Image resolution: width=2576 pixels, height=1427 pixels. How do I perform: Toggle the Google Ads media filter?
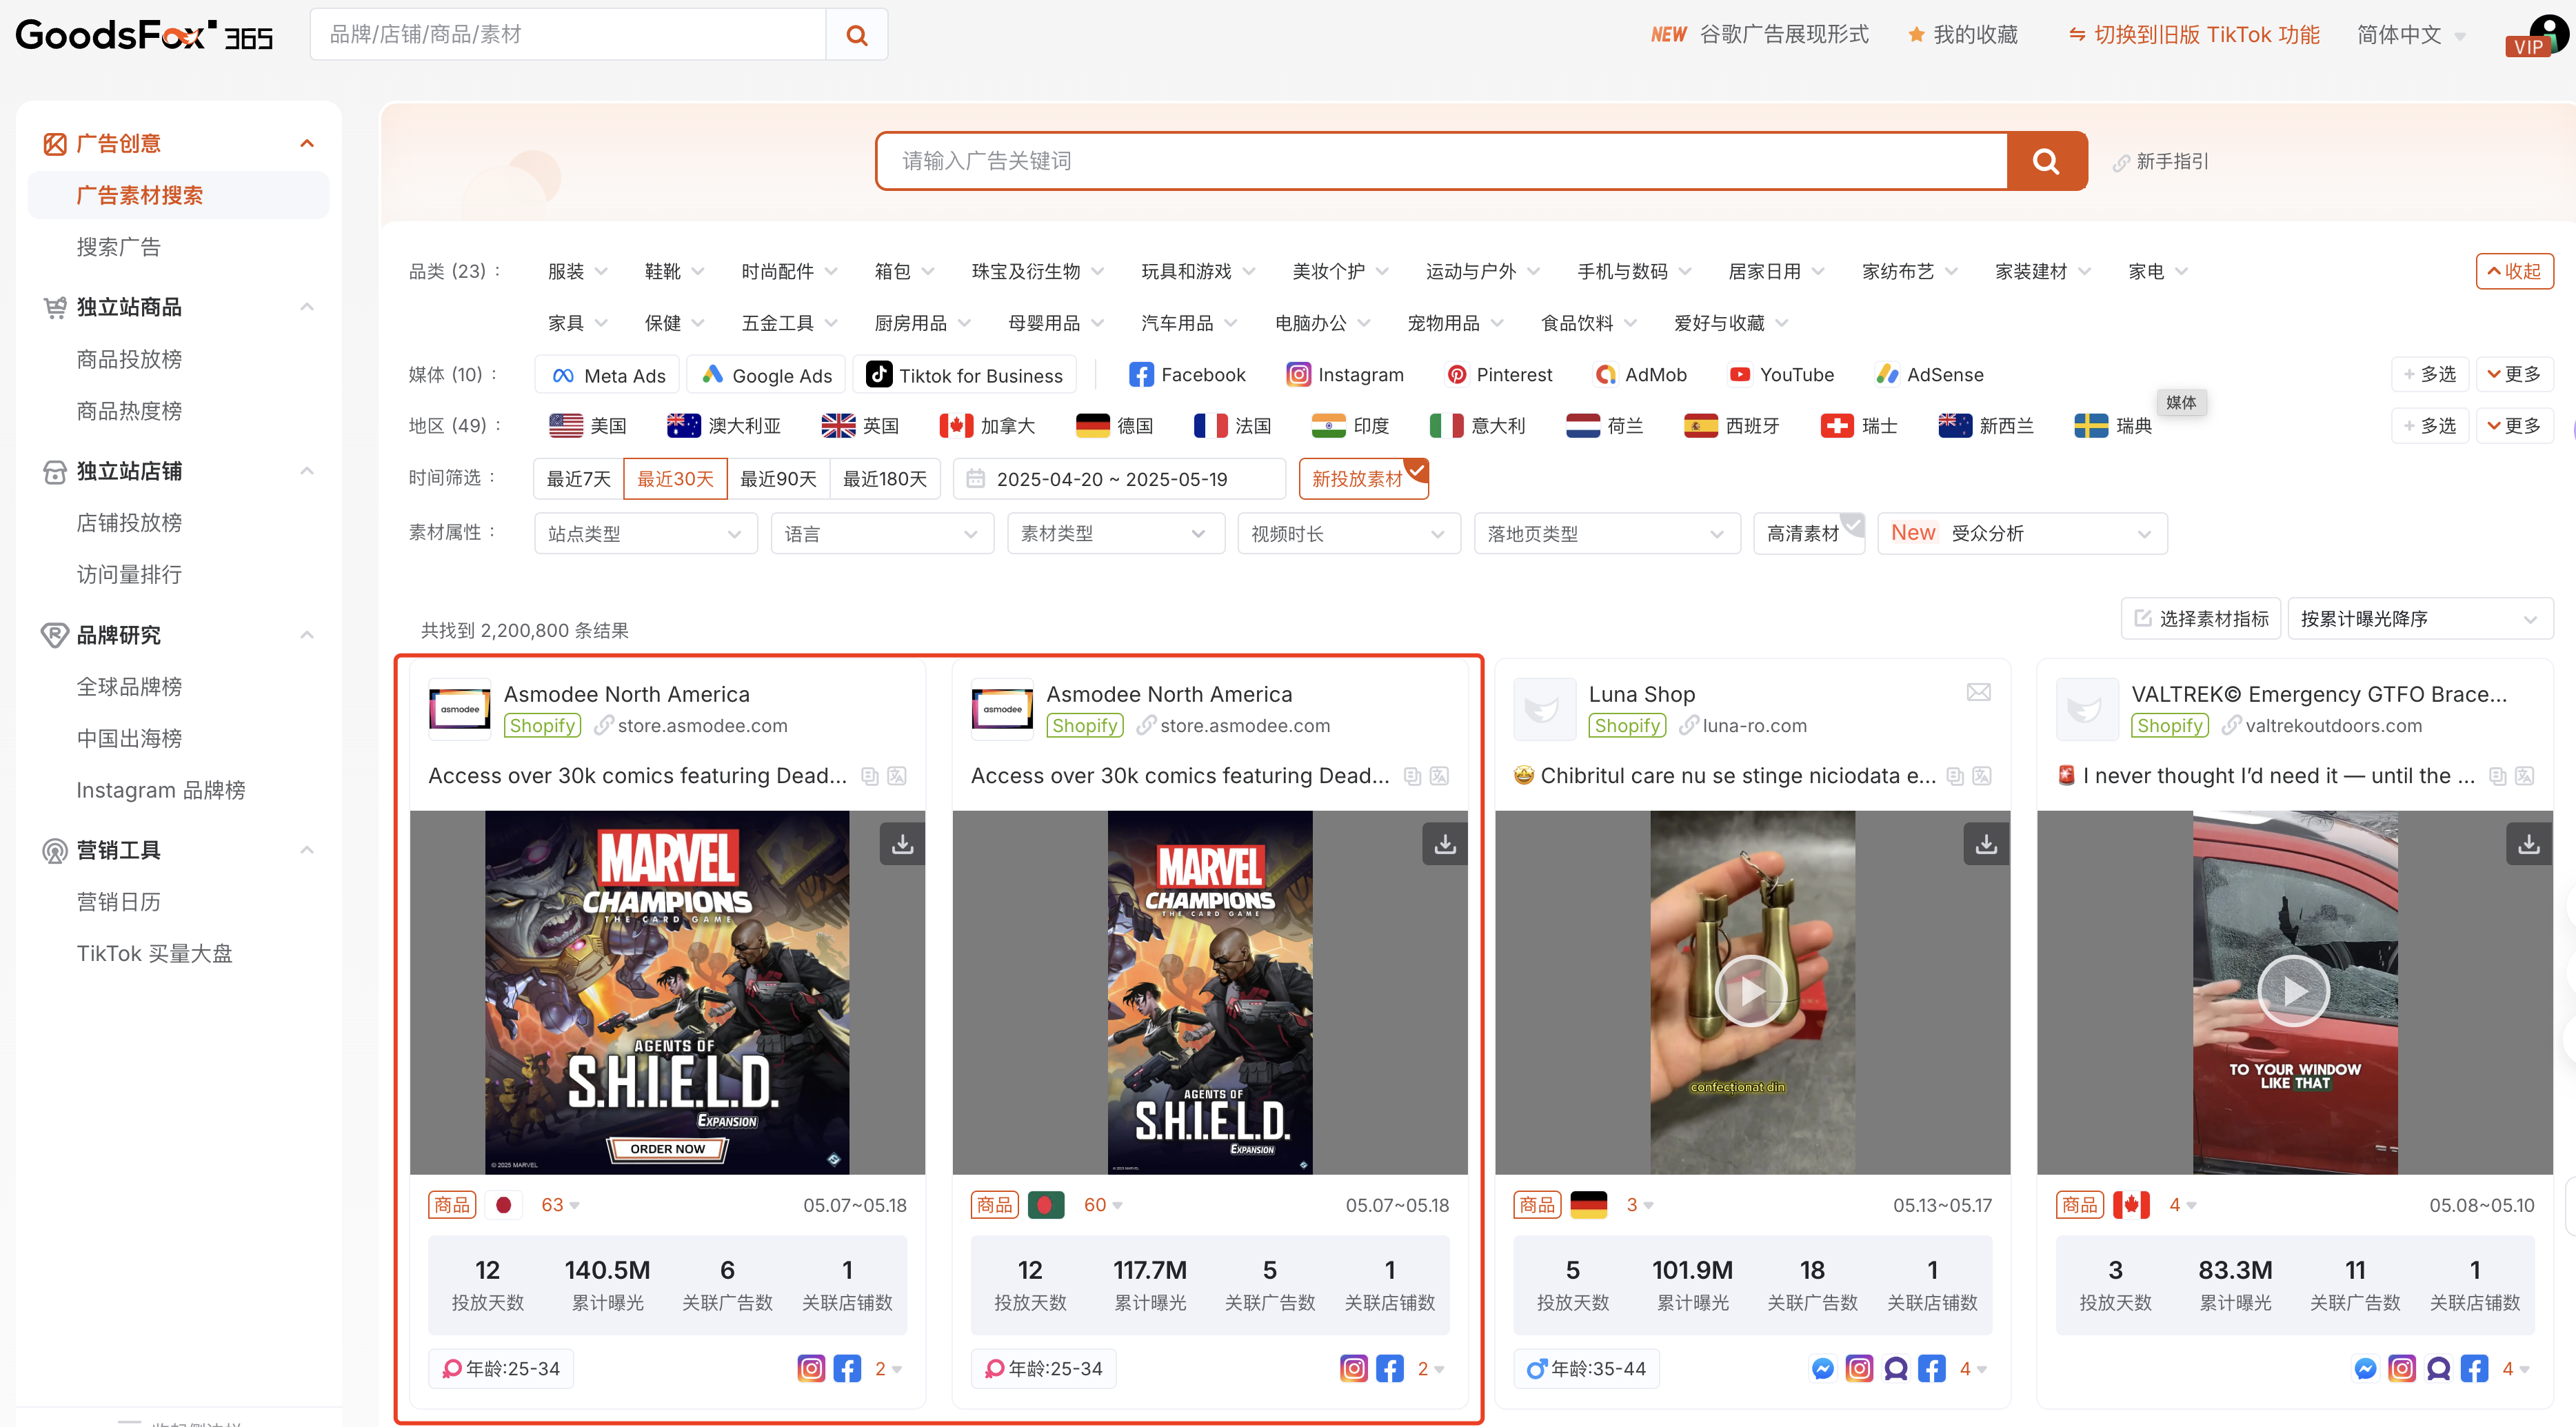pos(767,375)
